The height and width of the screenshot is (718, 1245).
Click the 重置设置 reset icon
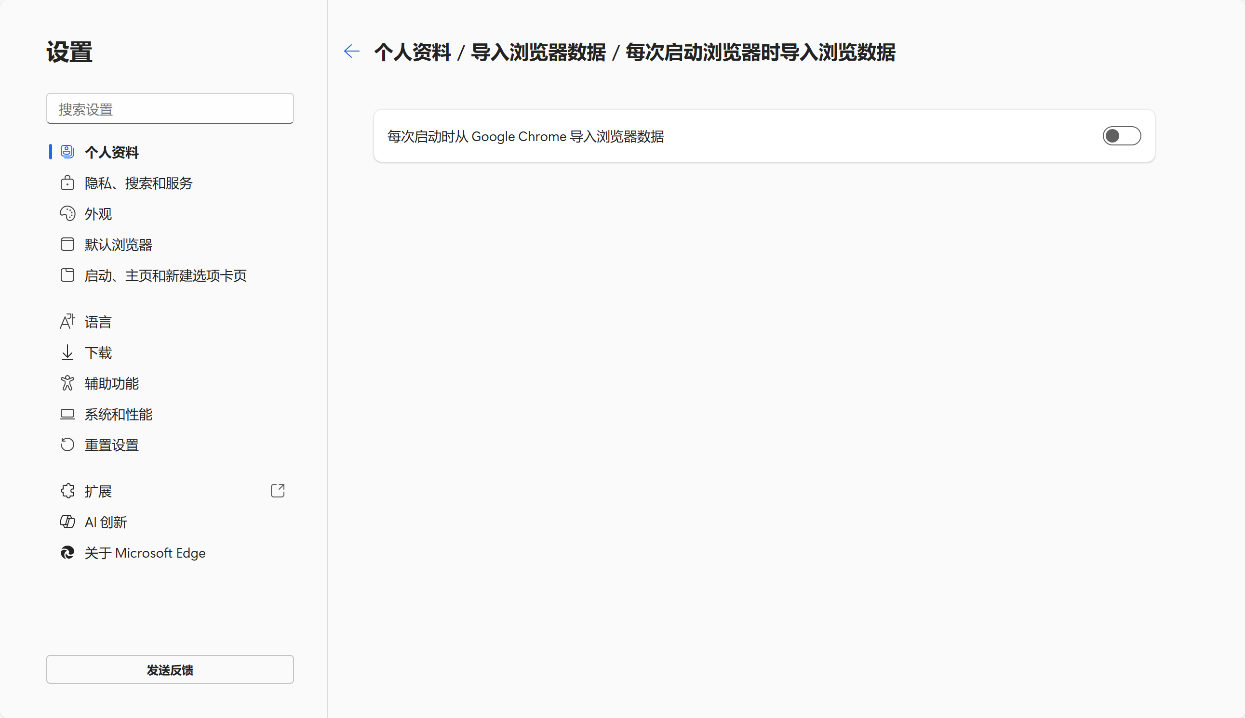(x=67, y=444)
